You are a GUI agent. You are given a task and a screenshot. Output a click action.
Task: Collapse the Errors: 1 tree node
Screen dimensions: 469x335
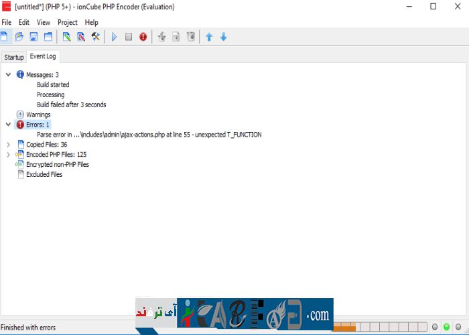click(8, 125)
